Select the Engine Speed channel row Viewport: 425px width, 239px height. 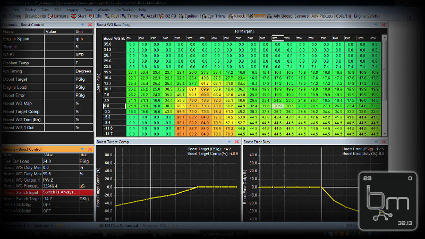click(47, 39)
